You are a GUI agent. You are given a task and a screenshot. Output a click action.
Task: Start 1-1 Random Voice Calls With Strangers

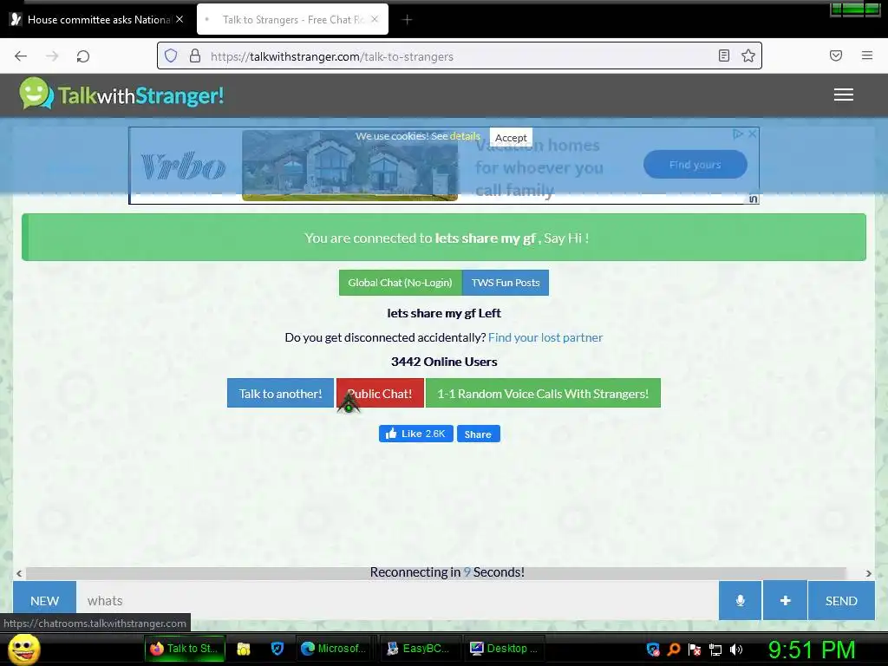point(543,393)
